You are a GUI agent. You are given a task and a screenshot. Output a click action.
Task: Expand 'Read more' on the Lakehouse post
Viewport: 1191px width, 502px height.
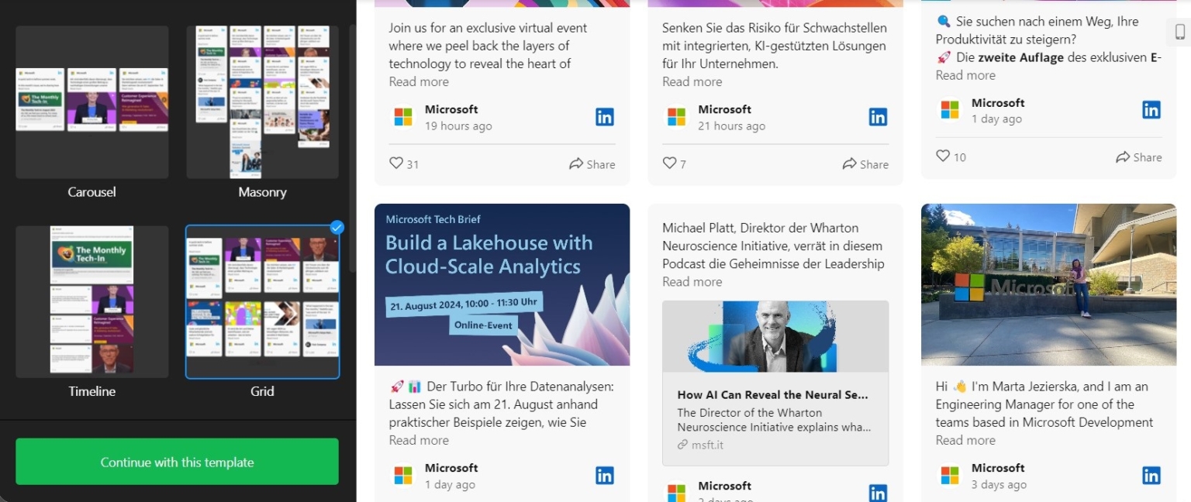pyautogui.click(x=419, y=440)
